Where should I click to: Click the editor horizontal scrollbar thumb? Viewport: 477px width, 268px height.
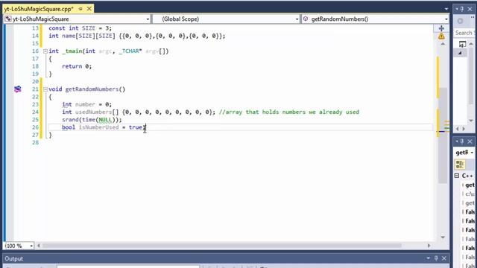coord(222,246)
